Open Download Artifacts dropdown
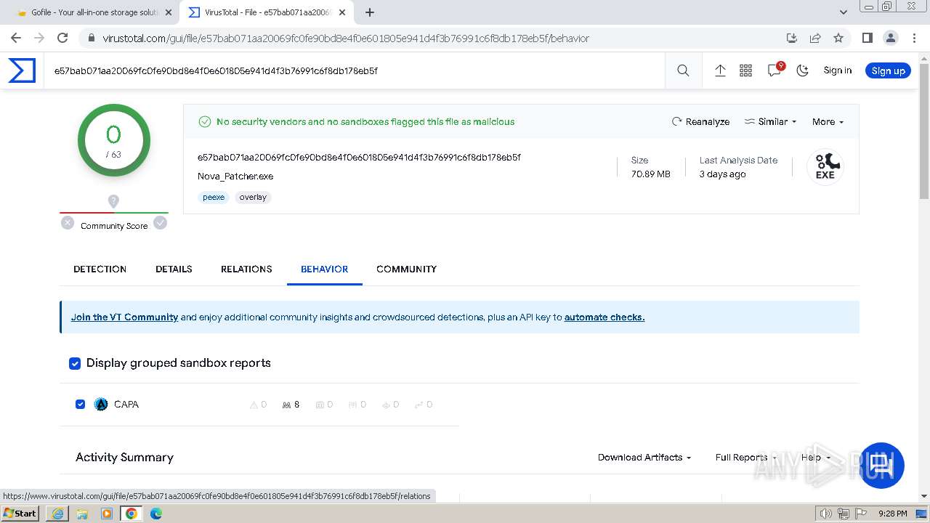This screenshot has width=930, height=523. pyautogui.click(x=644, y=457)
